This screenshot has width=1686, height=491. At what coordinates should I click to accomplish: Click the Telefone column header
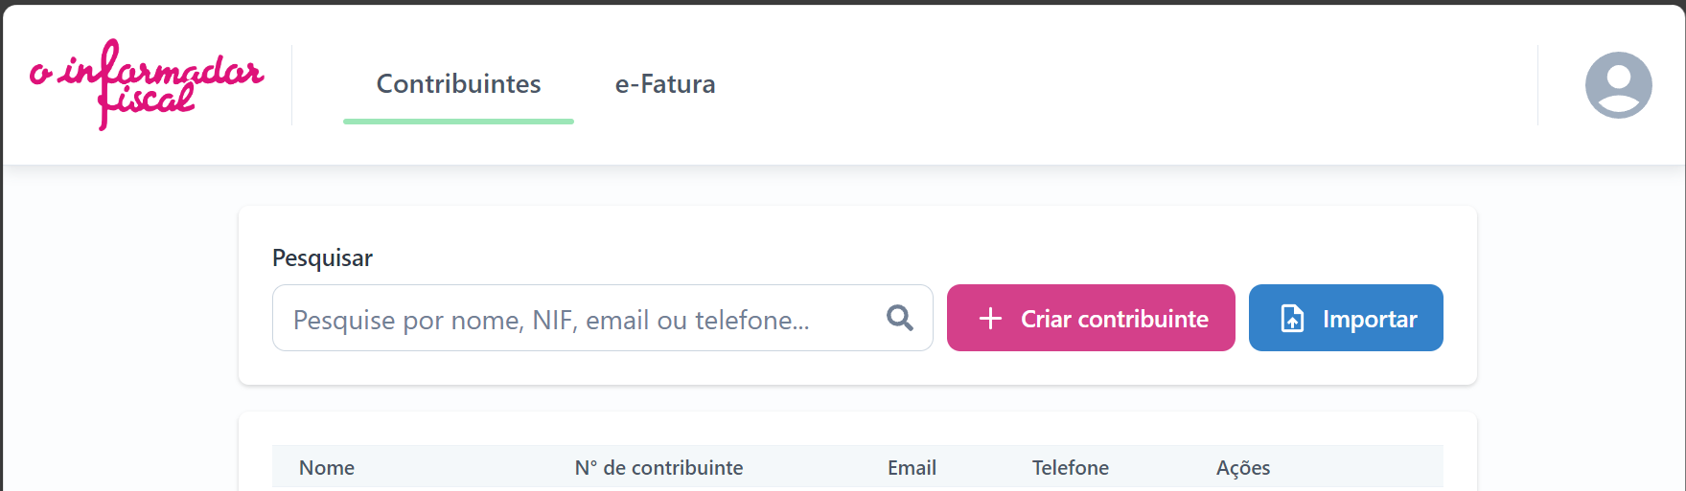pyautogui.click(x=1071, y=467)
